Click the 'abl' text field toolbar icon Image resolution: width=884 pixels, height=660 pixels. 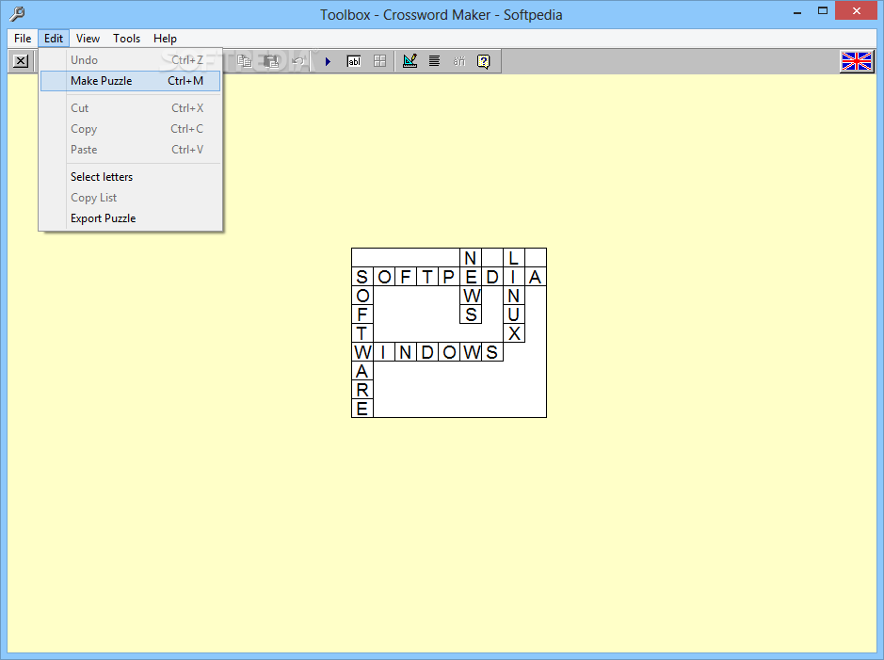[353, 61]
